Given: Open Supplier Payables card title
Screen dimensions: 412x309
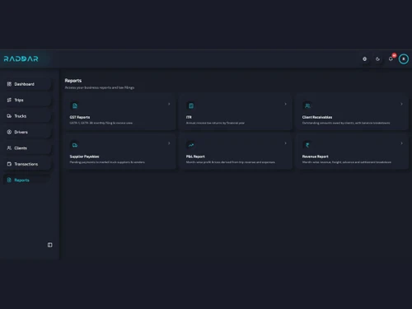Looking at the screenshot, I should click(x=84, y=157).
